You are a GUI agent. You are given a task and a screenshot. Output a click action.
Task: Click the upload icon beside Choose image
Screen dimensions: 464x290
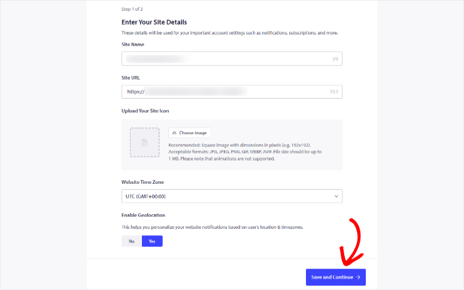click(x=174, y=132)
